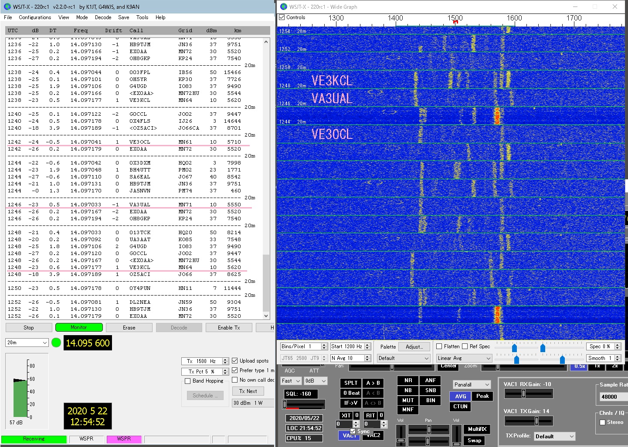Click the Bins/Pixel spinner

click(304, 346)
